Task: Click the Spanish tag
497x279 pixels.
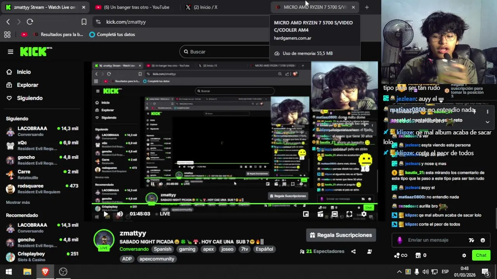Action: click(162, 249)
